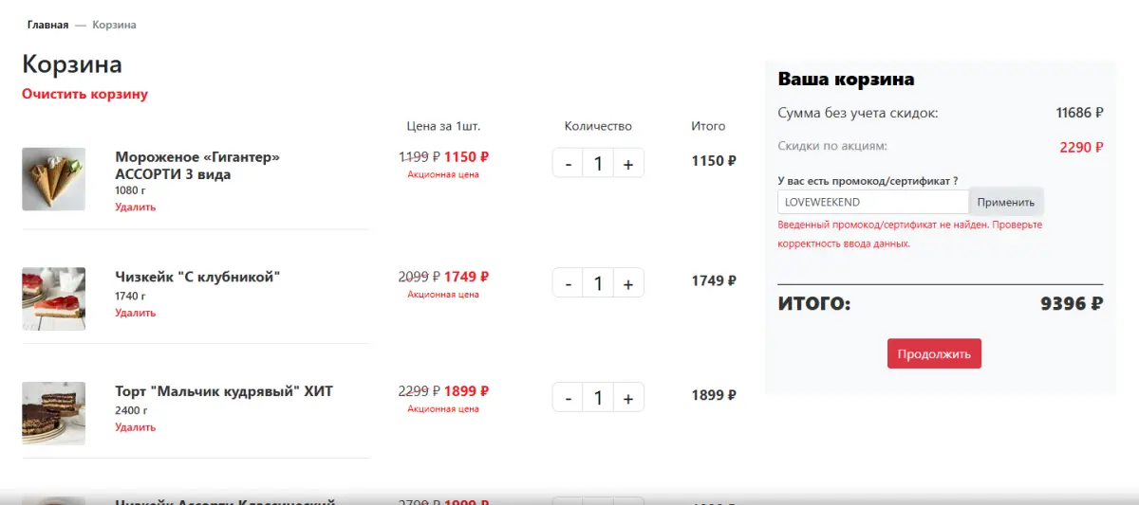The width and height of the screenshot is (1139, 505).
Task: Open the Мороженое «Гигантер» АССОРТИ product title
Action: click(197, 166)
